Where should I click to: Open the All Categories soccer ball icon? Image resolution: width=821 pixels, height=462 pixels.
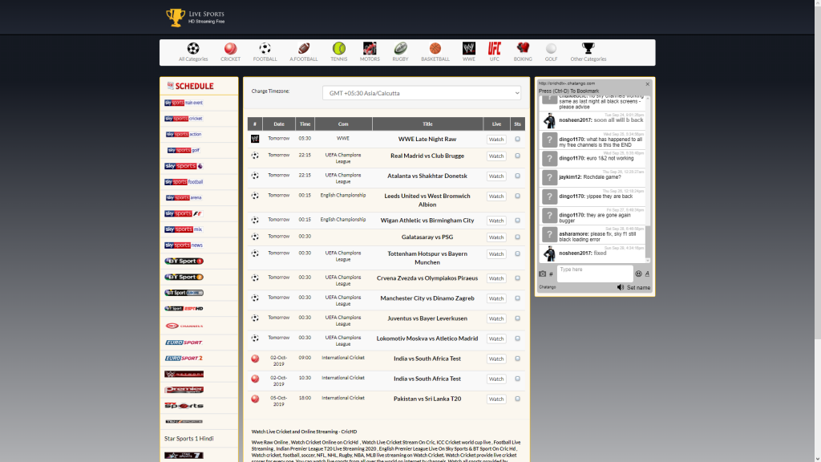(x=192, y=49)
